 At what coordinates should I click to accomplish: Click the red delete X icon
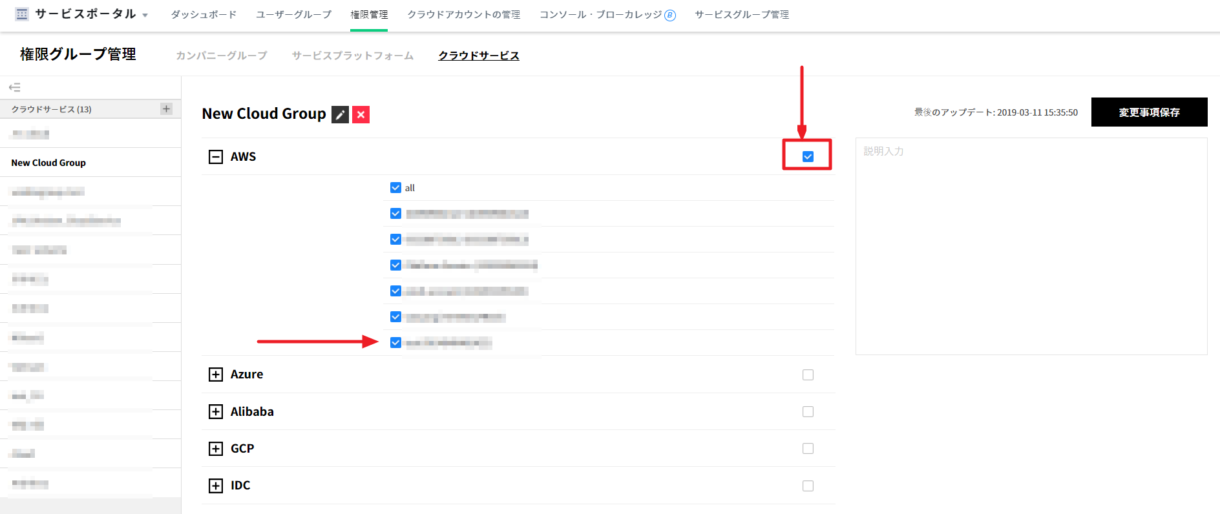pos(361,115)
